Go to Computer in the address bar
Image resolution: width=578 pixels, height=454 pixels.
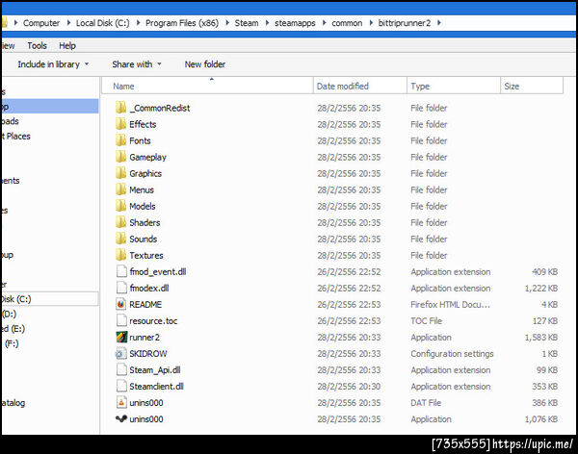click(41, 23)
